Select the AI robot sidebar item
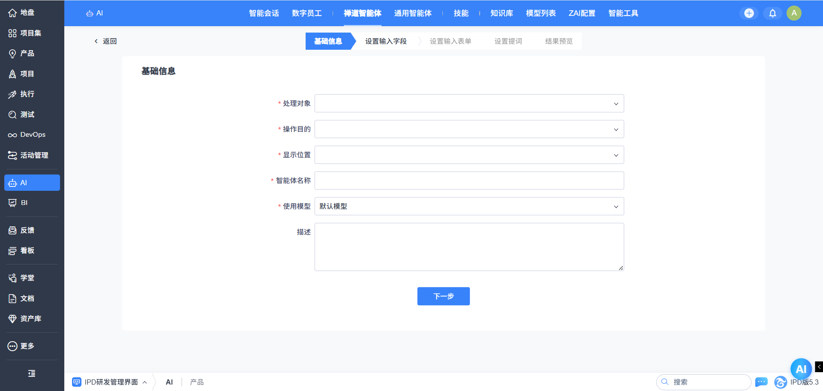The image size is (823, 391). click(32, 183)
